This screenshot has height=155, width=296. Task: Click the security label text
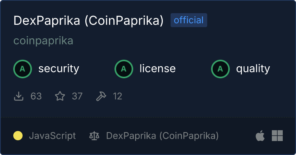[59, 69]
